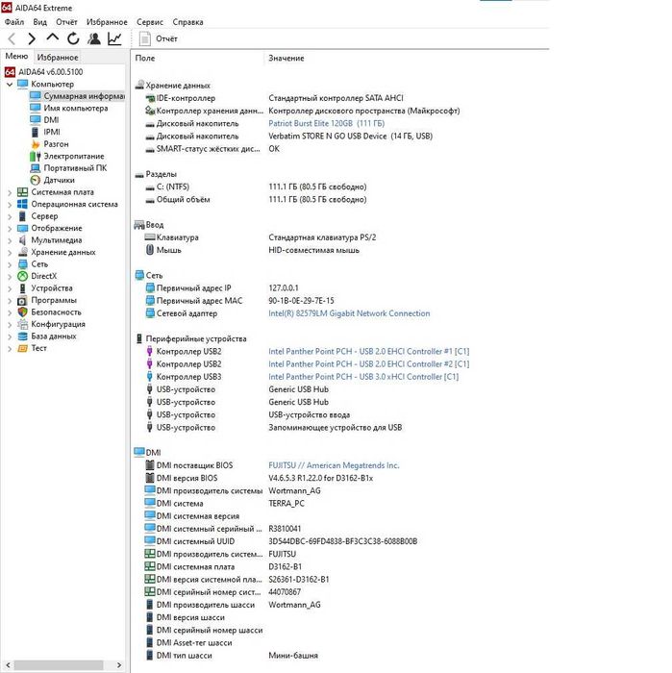Click the Мультимедиа speaker icon
The image size is (672, 673).
(x=22, y=240)
